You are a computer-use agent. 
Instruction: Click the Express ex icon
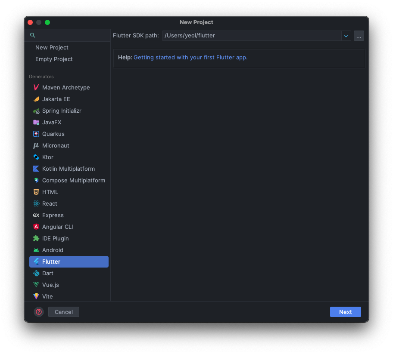point(36,215)
